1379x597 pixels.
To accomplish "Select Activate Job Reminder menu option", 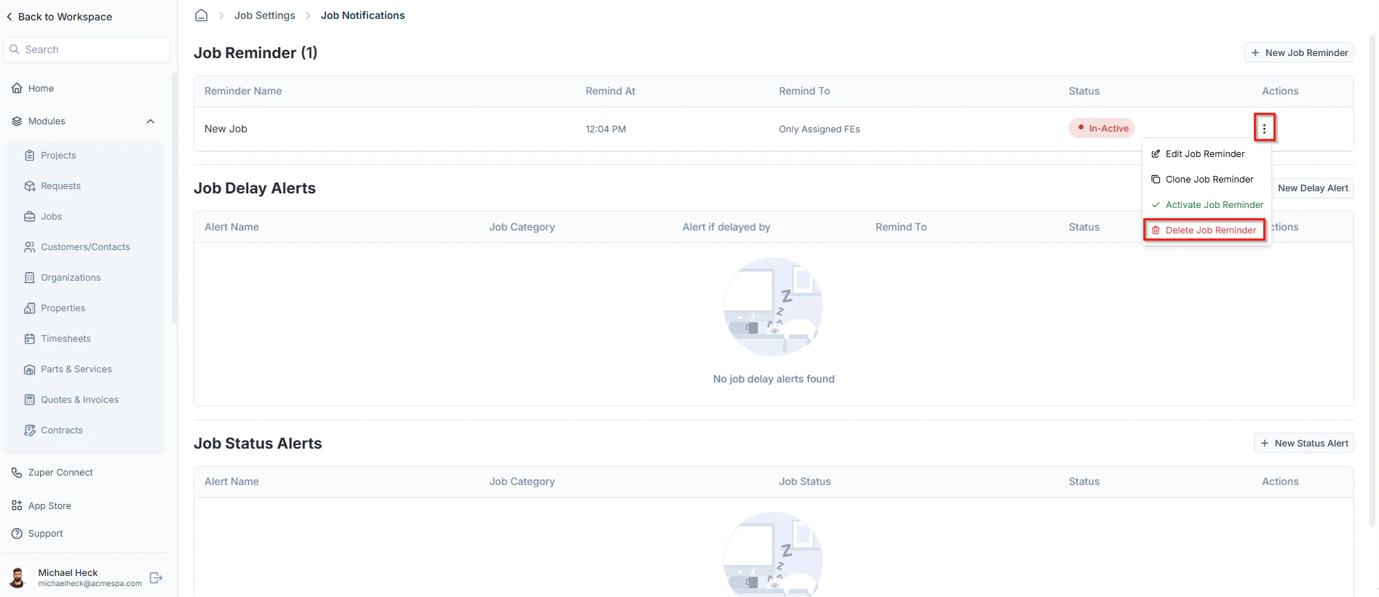I will coord(1207,205).
